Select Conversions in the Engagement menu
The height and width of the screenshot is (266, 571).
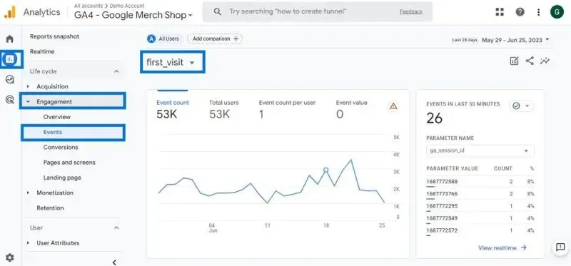point(61,148)
